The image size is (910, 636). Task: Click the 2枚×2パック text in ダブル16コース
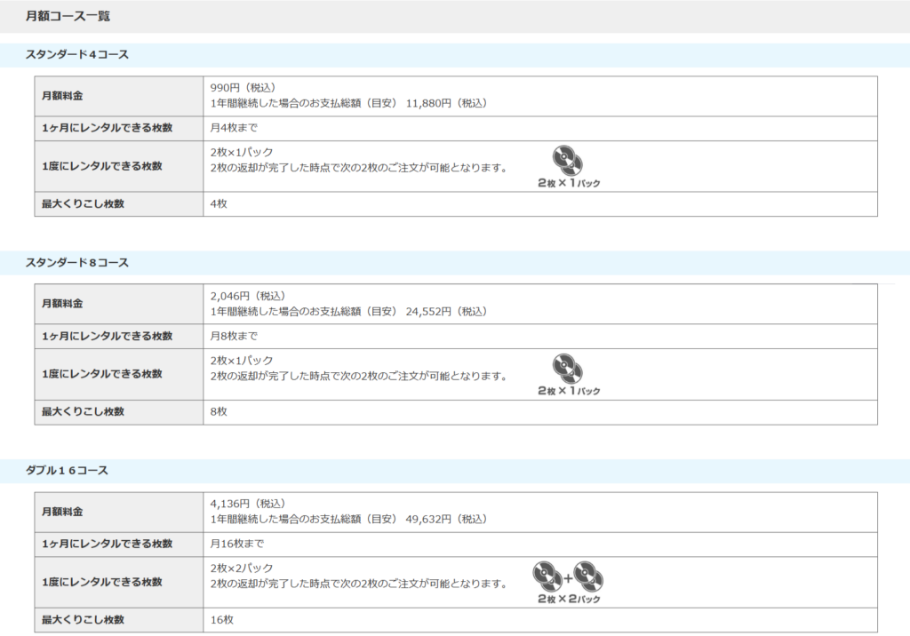pyautogui.click(x=242, y=568)
